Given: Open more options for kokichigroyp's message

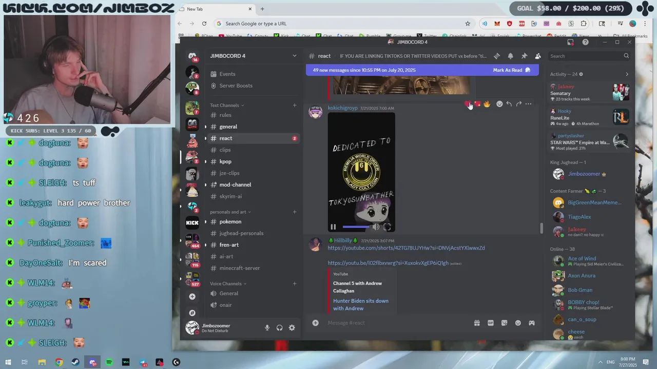Looking at the screenshot, I should [528, 104].
